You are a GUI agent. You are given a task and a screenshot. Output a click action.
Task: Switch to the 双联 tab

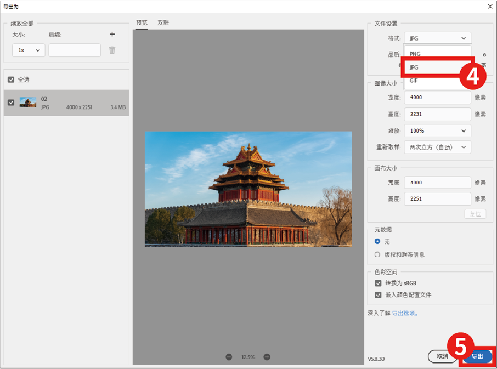(163, 22)
